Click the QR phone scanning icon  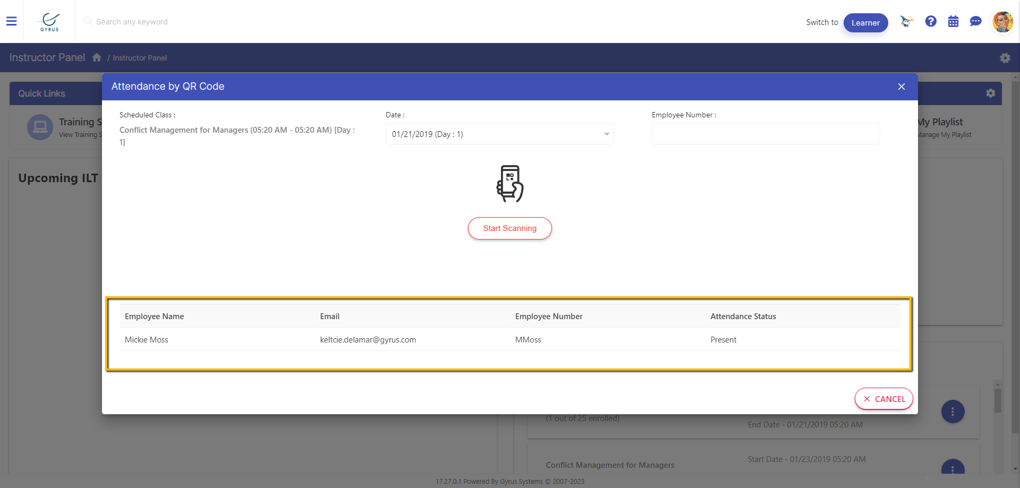pyautogui.click(x=509, y=184)
